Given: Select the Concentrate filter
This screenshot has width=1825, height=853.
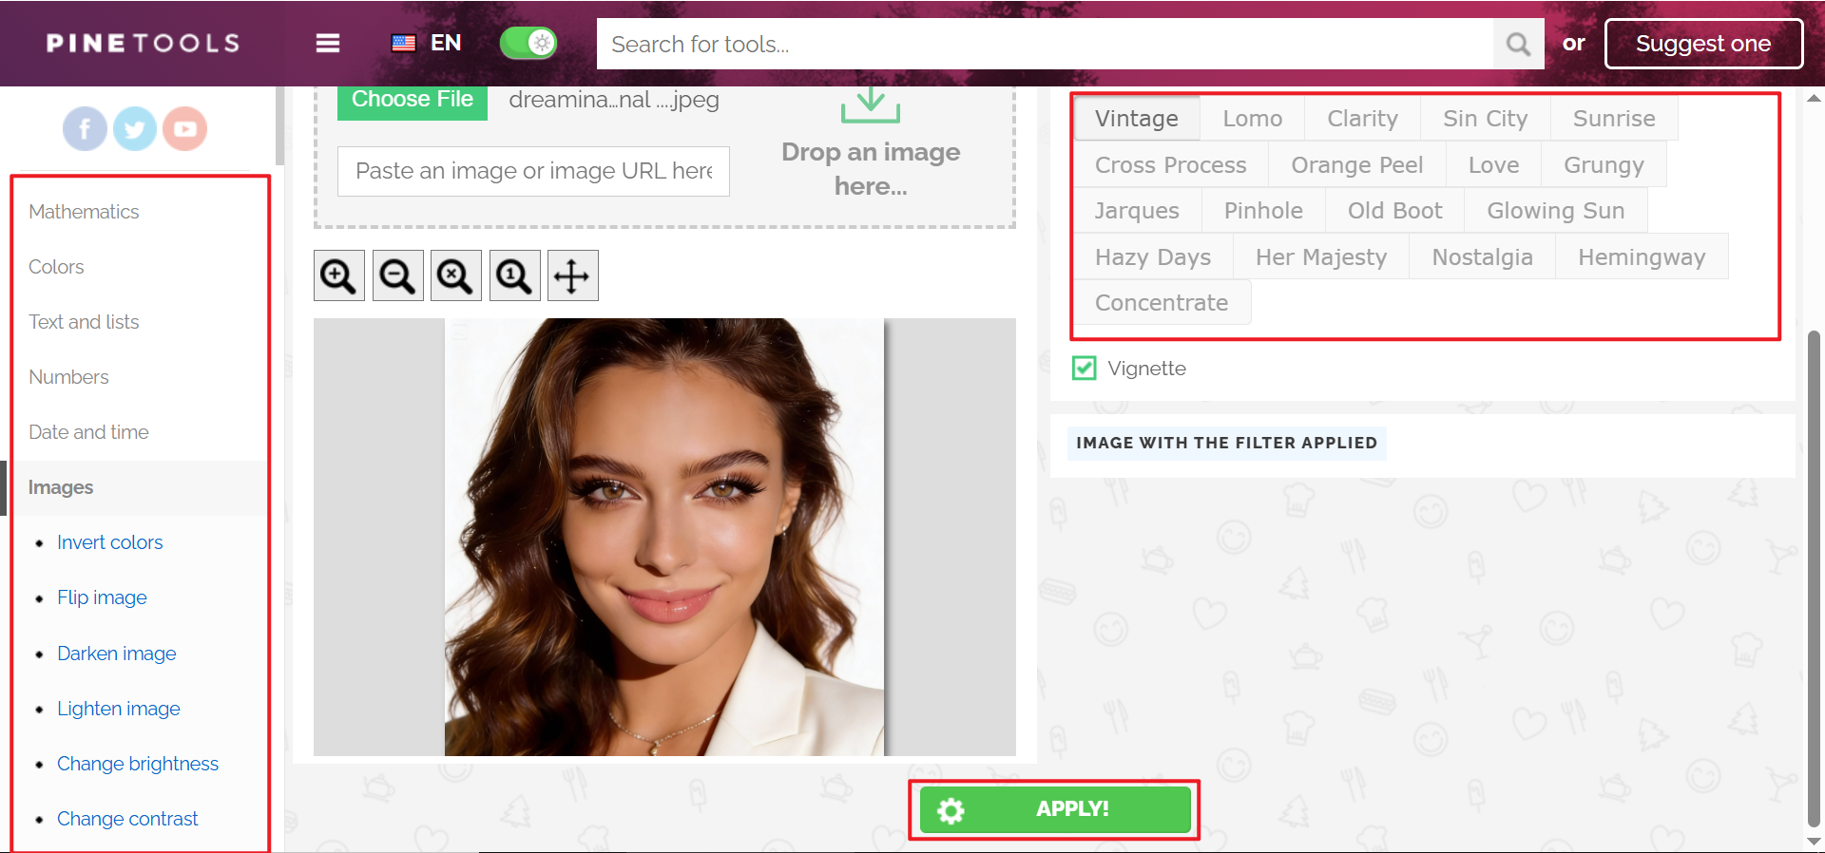Looking at the screenshot, I should click(1162, 303).
